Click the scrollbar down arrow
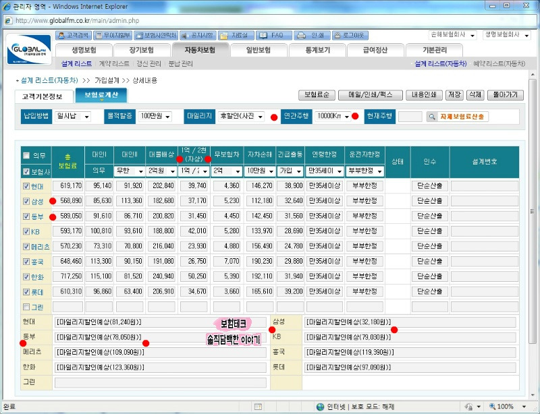 tap(533, 394)
